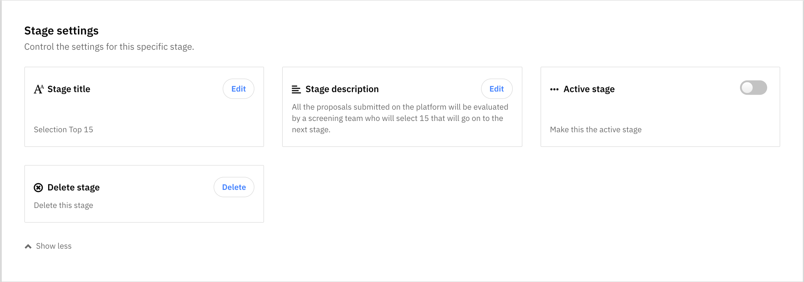Click the Delete stage circled X icon

click(38, 188)
